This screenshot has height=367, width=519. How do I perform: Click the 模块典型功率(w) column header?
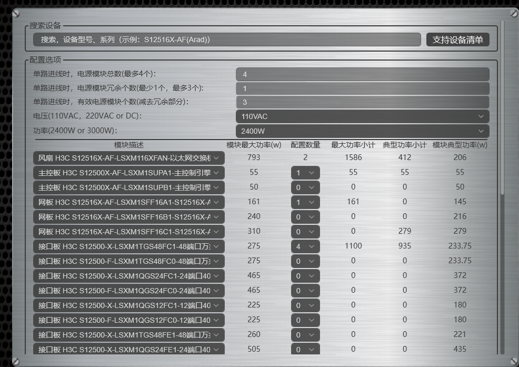click(460, 145)
